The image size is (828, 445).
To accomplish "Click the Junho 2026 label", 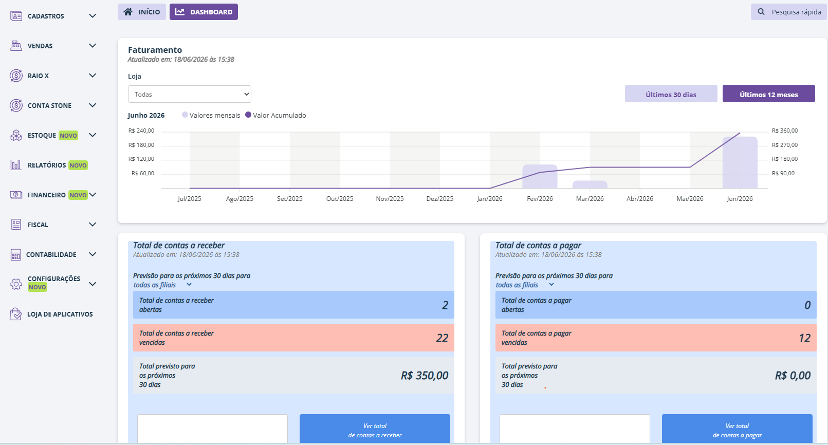I will coord(146,115).
